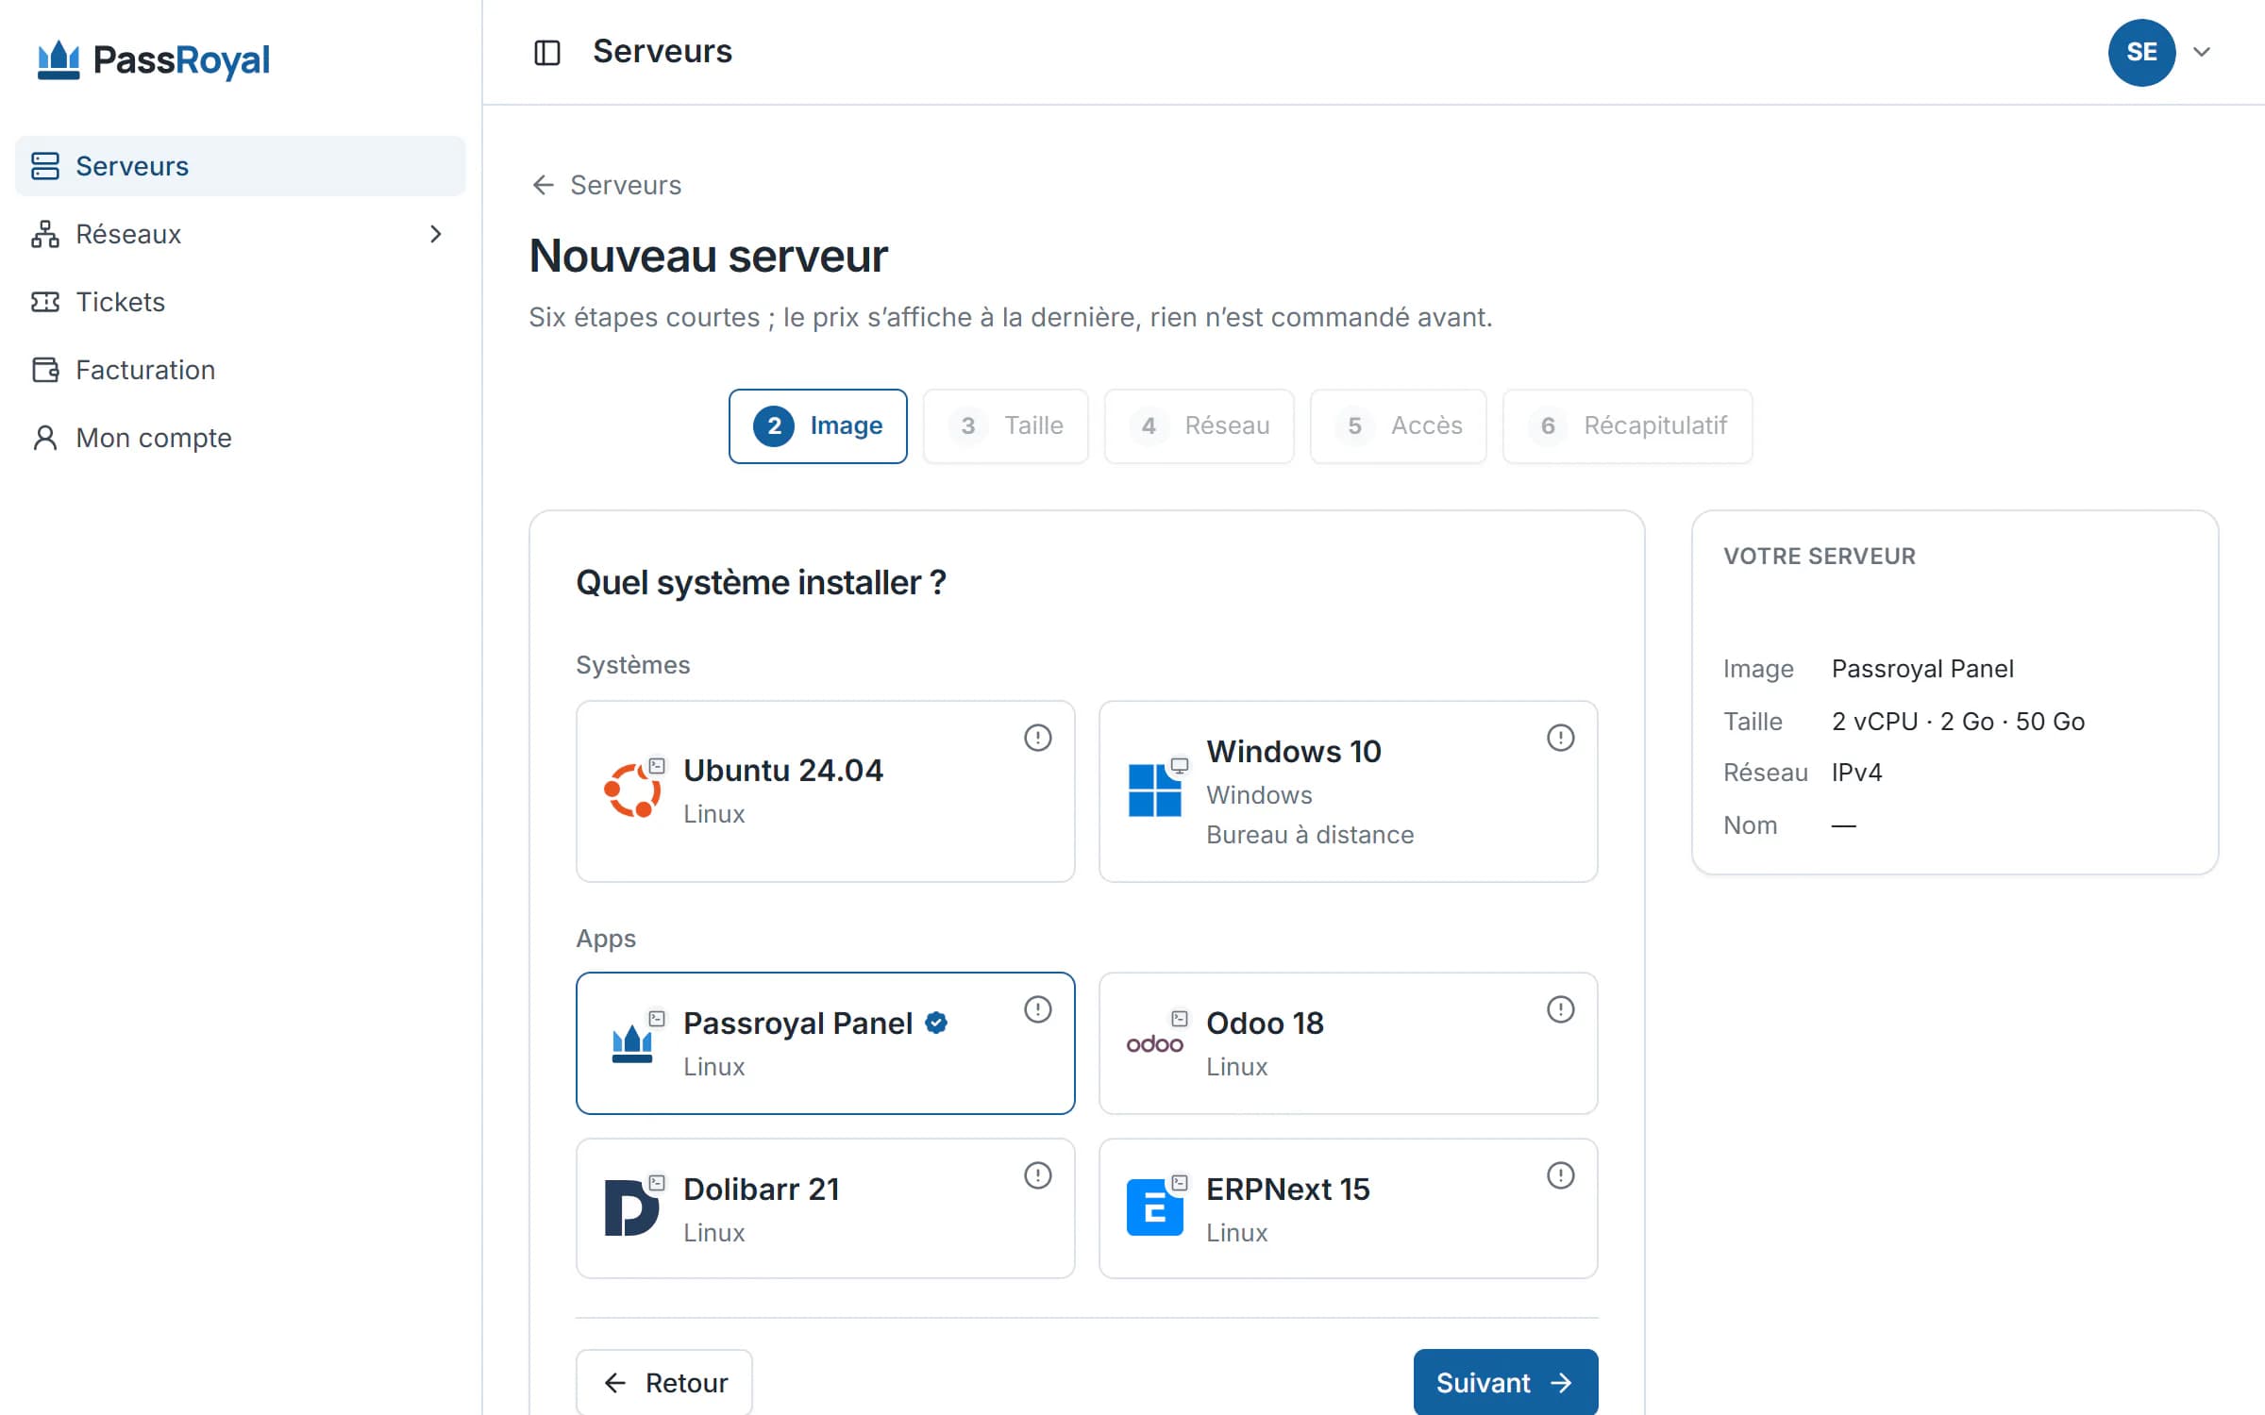Image resolution: width=2265 pixels, height=1415 pixels.
Task: Select the Windows 10 system
Action: (1348, 791)
